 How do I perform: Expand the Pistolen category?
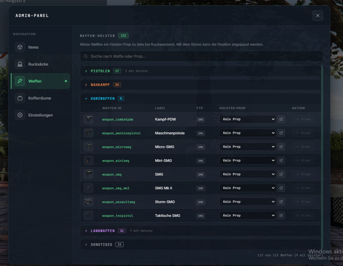(200, 71)
